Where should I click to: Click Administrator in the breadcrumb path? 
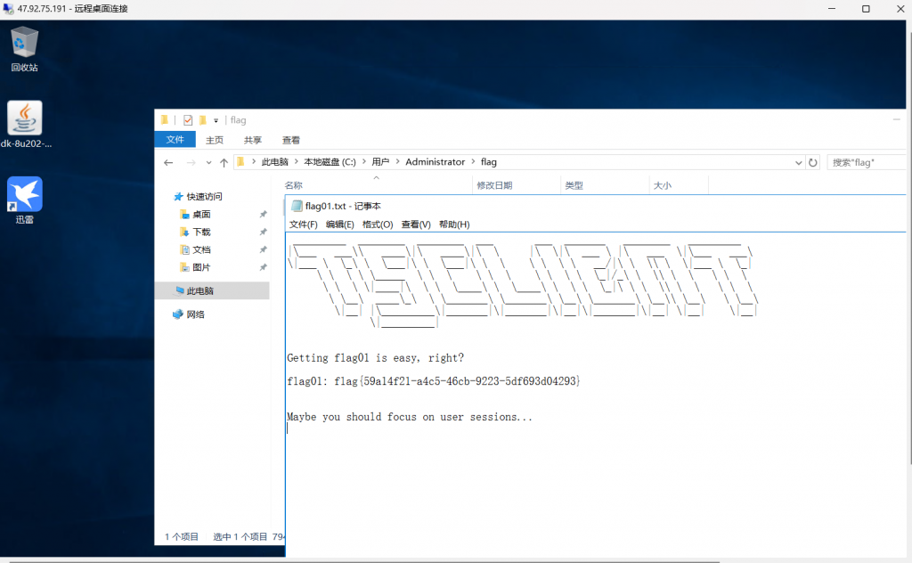[x=435, y=162]
